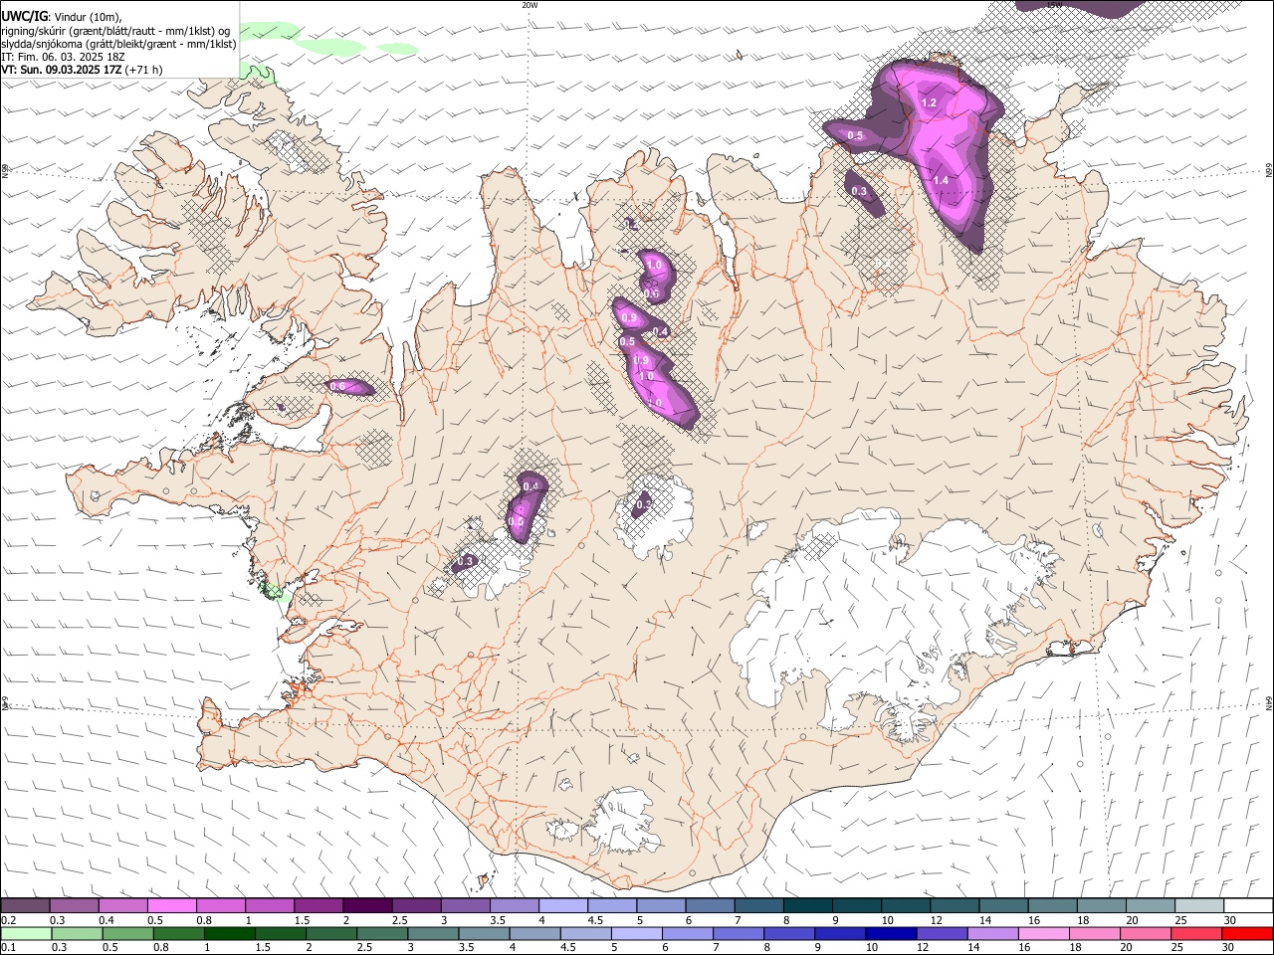Pick upper legend swatch starting at 2.5
1274x955 pixels.
[416, 905]
